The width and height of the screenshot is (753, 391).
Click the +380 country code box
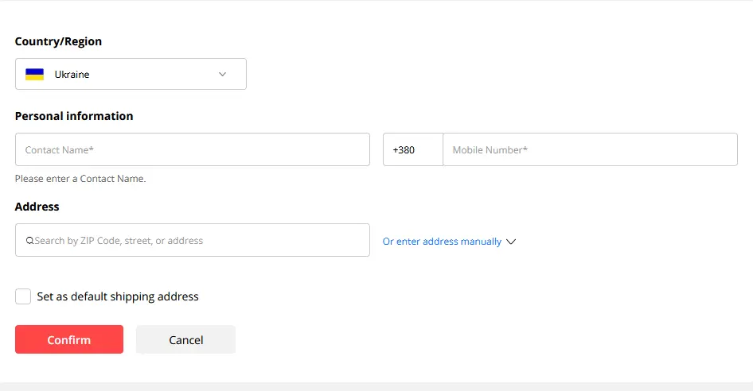413,149
